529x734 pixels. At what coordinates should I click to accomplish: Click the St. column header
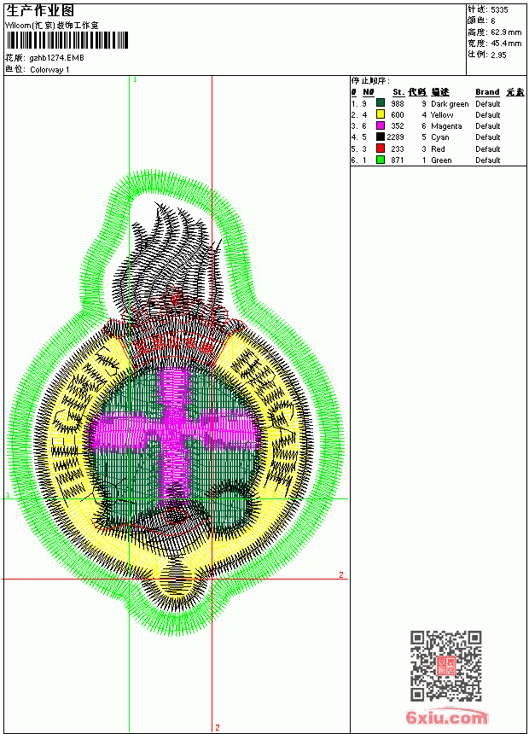398,92
